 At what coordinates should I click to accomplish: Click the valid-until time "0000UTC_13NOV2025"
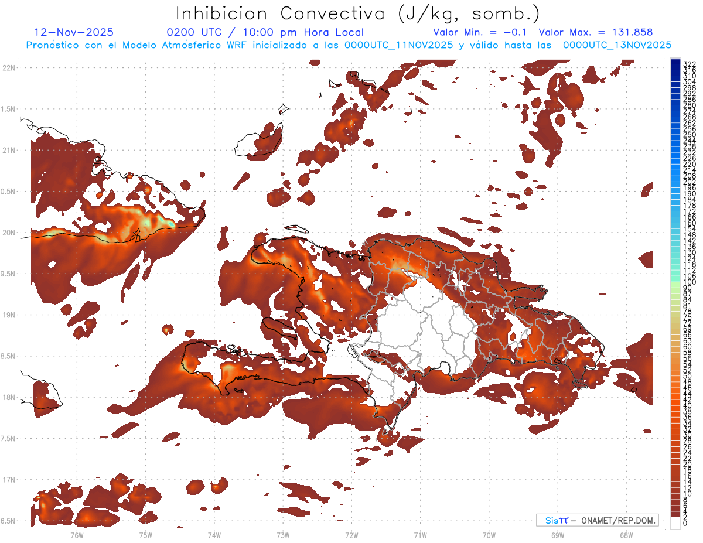pos(617,45)
